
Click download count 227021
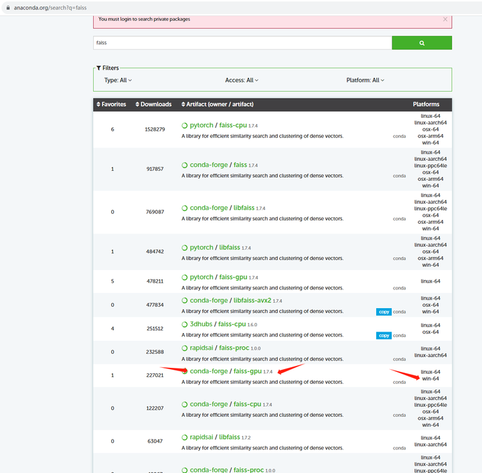tap(155, 375)
